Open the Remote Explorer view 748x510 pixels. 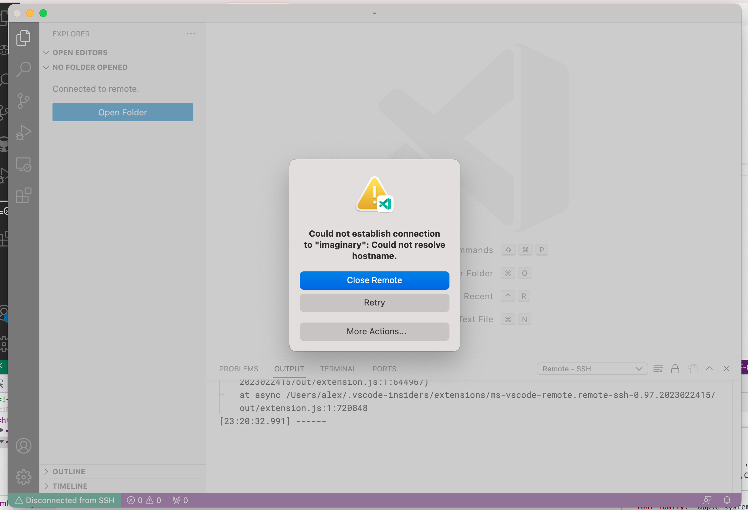point(24,164)
